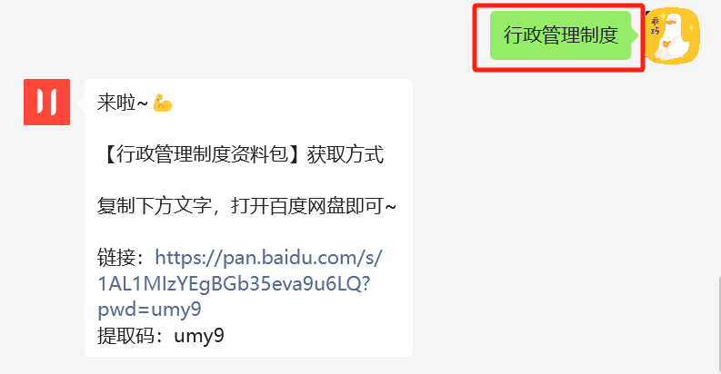Open the https://pan.baidu.com/s/ link
This screenshot has width=721, height=374.
click(x=268, y=258)
